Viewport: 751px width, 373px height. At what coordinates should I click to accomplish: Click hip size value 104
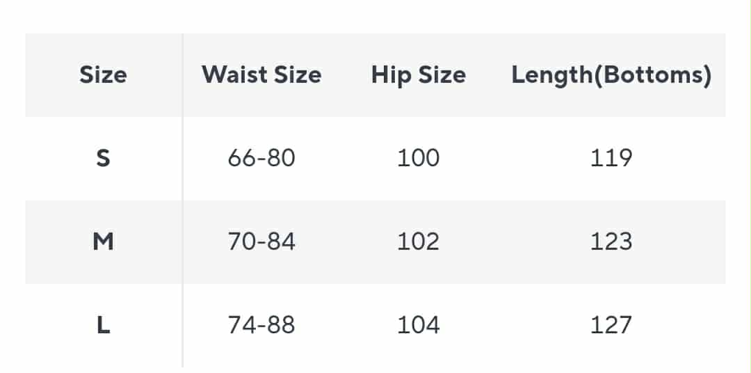coord(418,325)
